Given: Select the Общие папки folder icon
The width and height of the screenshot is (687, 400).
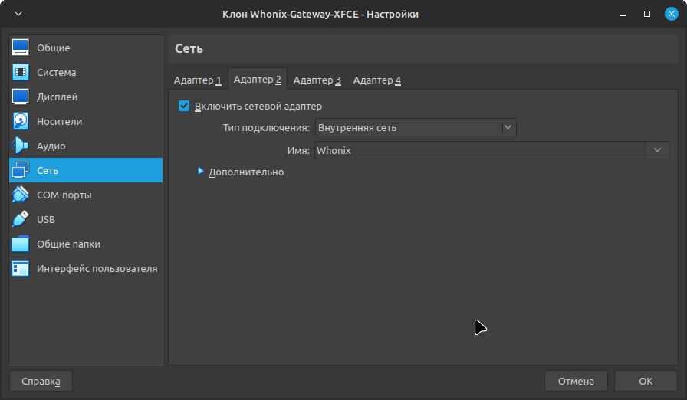Looking at the screenshot, I should 21,244.
